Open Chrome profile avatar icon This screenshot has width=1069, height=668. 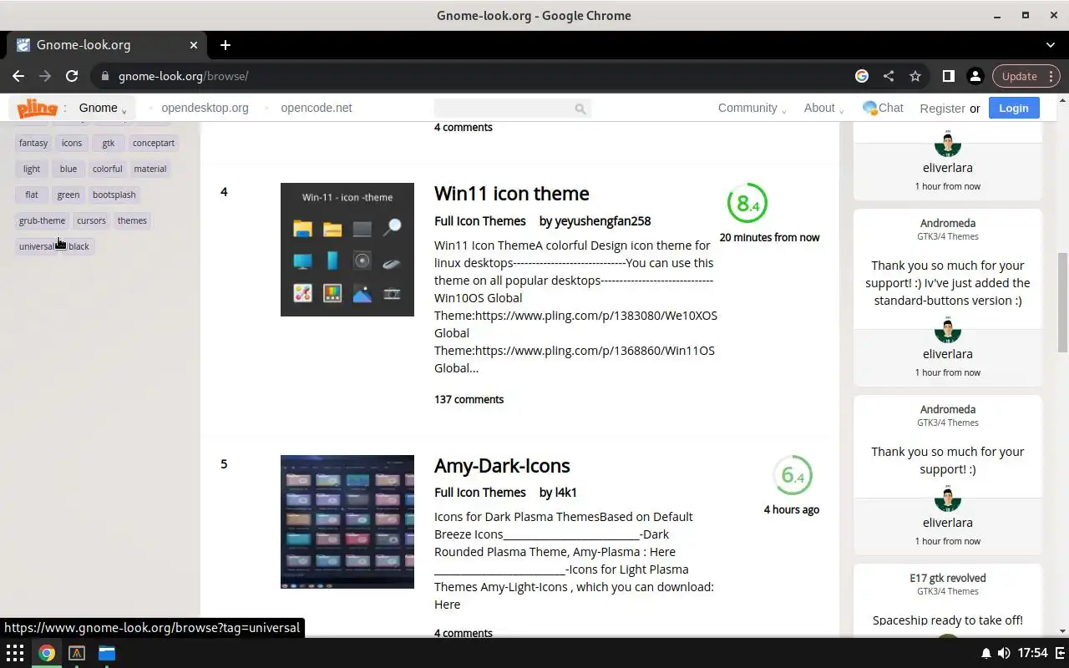975,76
